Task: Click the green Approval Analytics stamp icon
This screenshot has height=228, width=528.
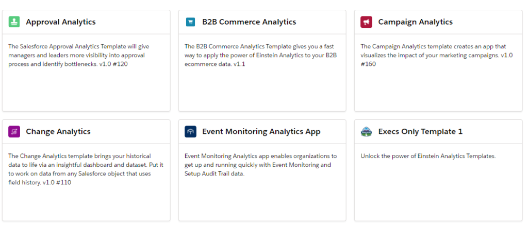Action: 14,22
